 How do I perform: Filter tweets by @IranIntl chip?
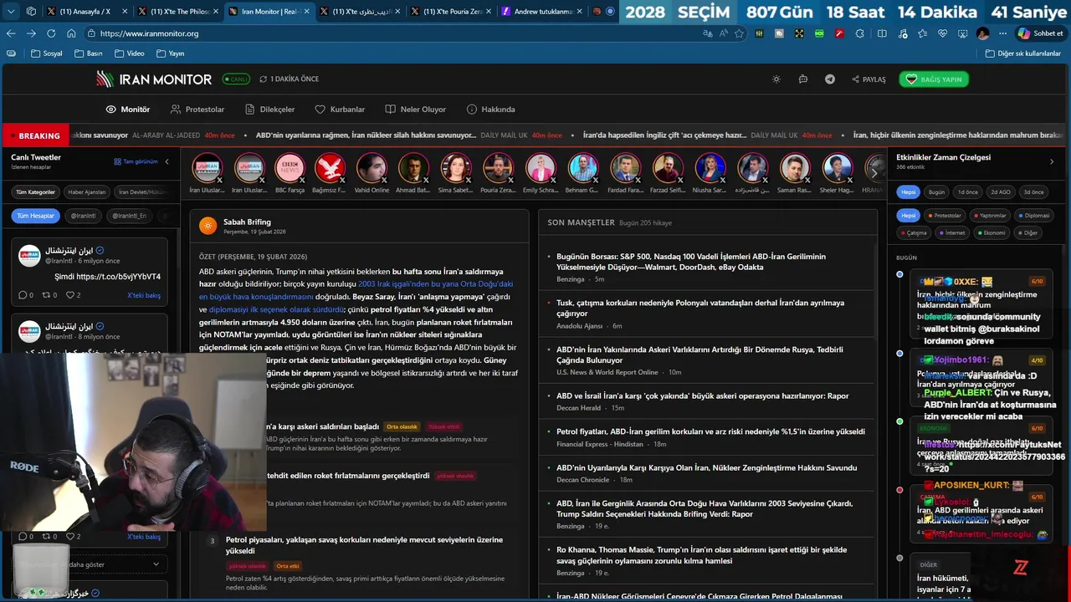point(84,216)
